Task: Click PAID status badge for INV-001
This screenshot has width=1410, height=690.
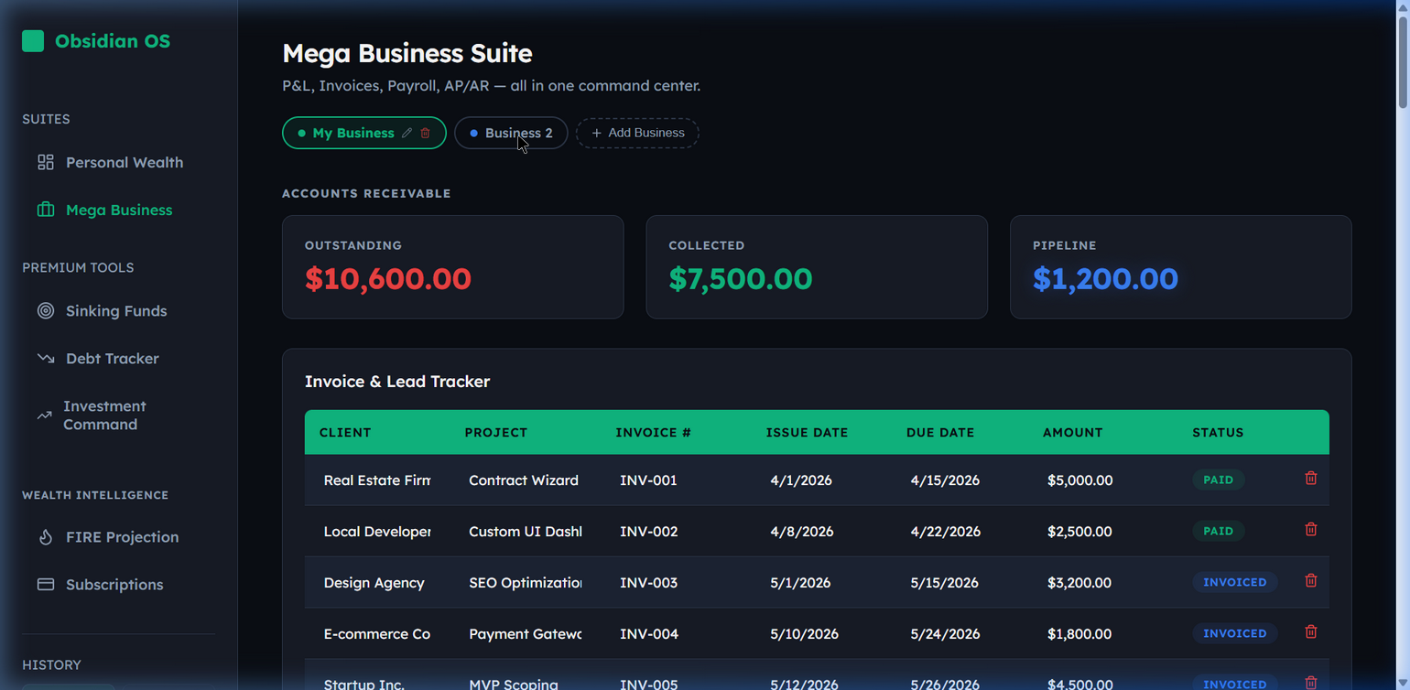Action: (1218, 480)
